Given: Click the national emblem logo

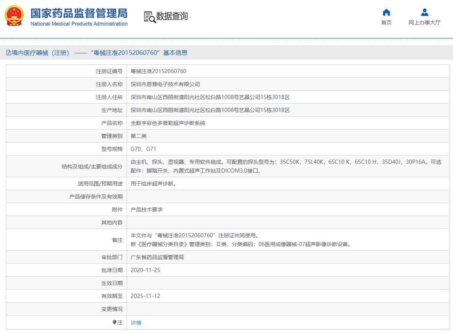Looking at the screenshot, I should pos(14,16).
